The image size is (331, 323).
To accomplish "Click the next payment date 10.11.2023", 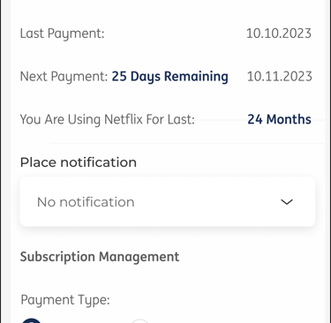I will click(x=279, y=77).
